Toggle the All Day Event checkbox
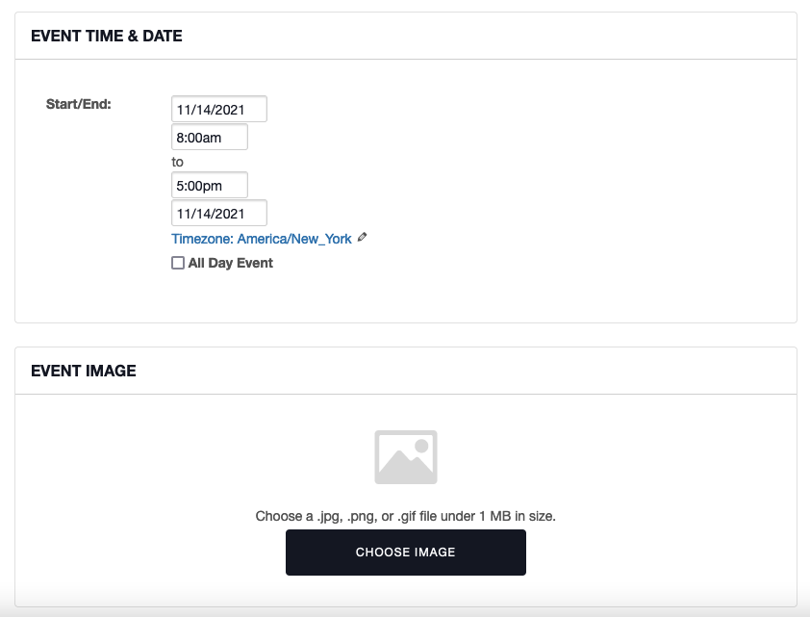This screenshot has height=617, width=810. (178, 263)
